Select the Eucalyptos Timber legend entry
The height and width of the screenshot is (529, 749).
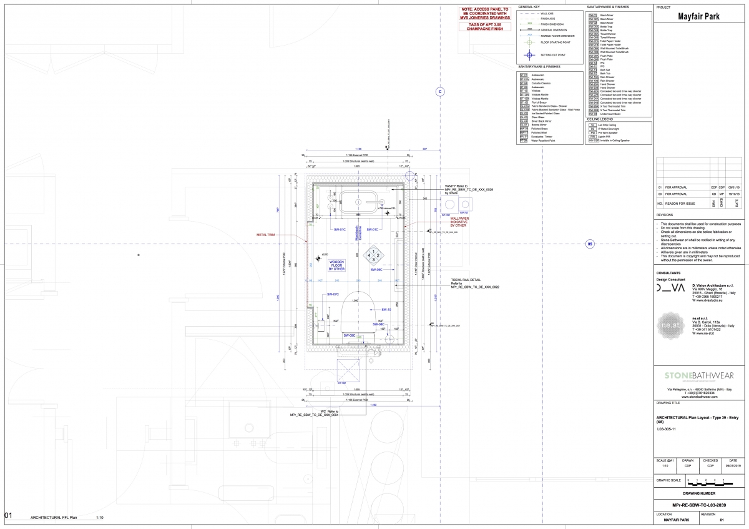pyautogui.click(x=536, y=137)
